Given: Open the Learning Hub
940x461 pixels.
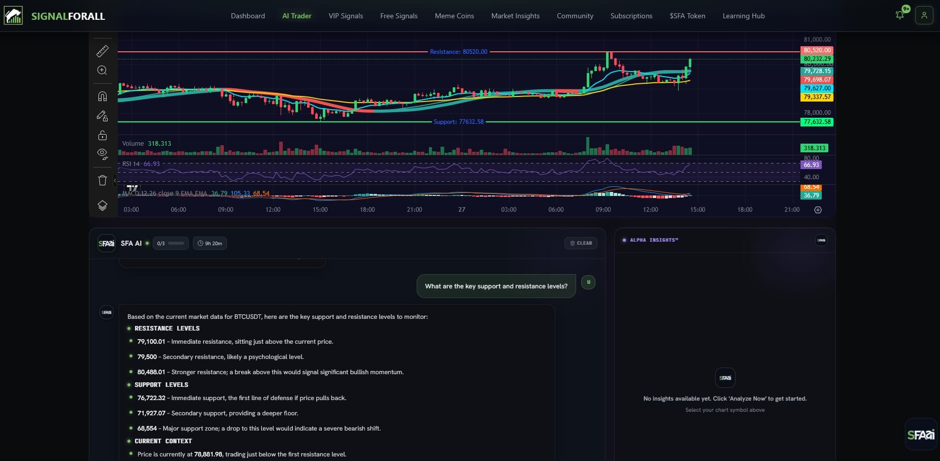Looking at the screenshot, I should tap(744, 16).
